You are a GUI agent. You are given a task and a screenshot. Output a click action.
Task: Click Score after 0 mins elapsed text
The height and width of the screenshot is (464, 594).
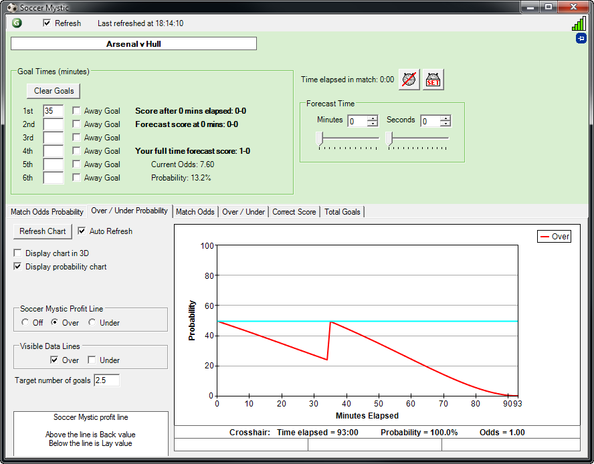click(x=191, y=110)
